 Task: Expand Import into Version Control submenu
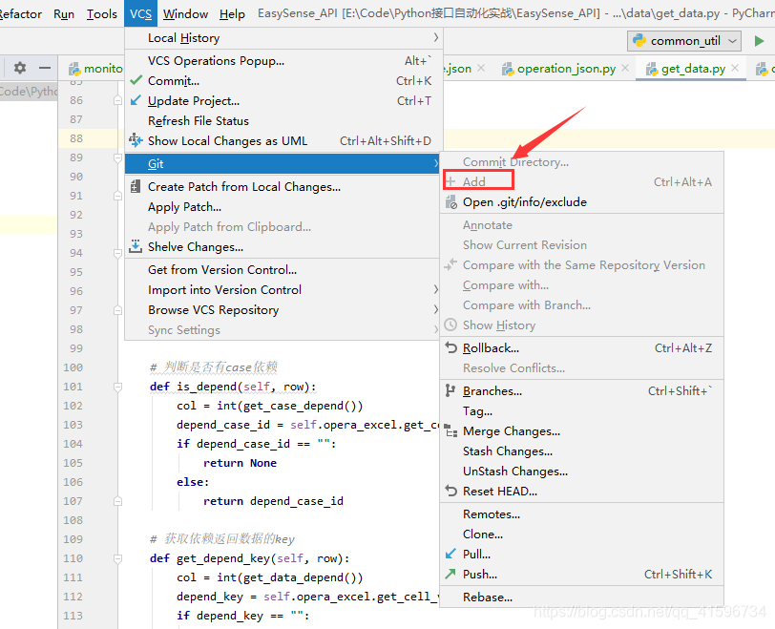pyautogui.click(x=435, y=289)
